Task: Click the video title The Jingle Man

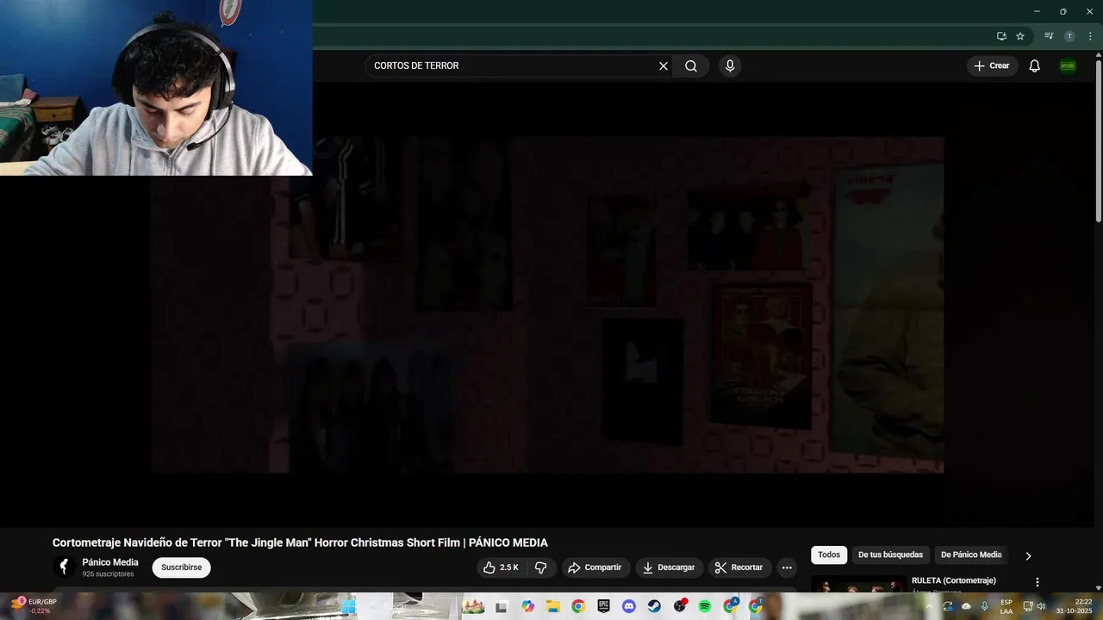Action: pos(300,542)
